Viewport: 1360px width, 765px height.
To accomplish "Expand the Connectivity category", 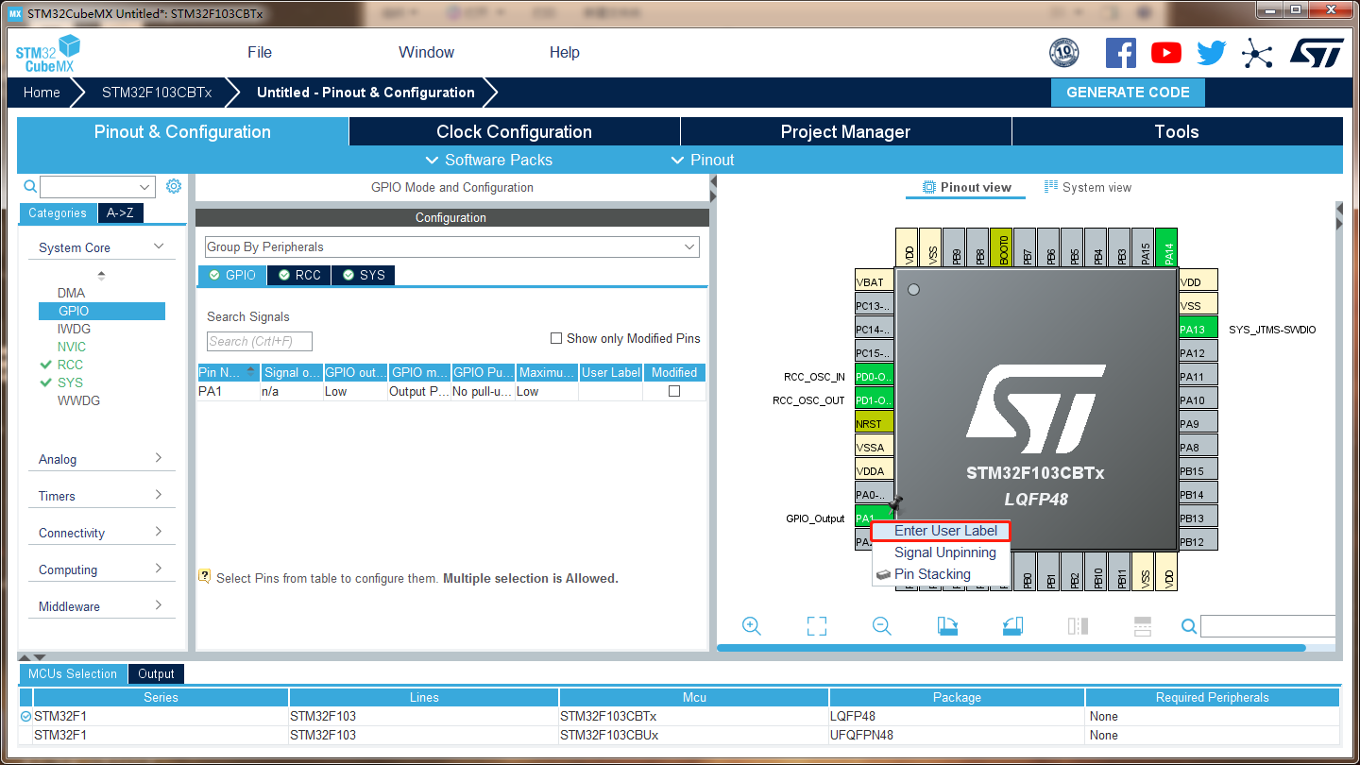I will (x=159, y=532).
